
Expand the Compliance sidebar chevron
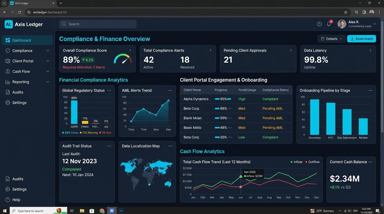48,51
